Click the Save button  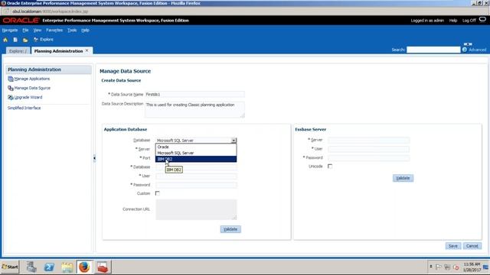coord(453,246)
